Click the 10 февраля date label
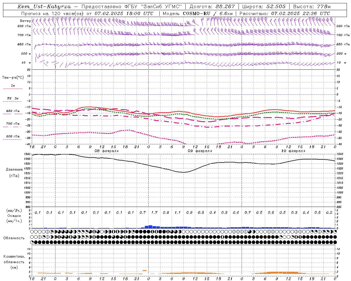Image resolution: width=351 pixels, height=281 pixels. pyautogui.click(x=293, y=151)
